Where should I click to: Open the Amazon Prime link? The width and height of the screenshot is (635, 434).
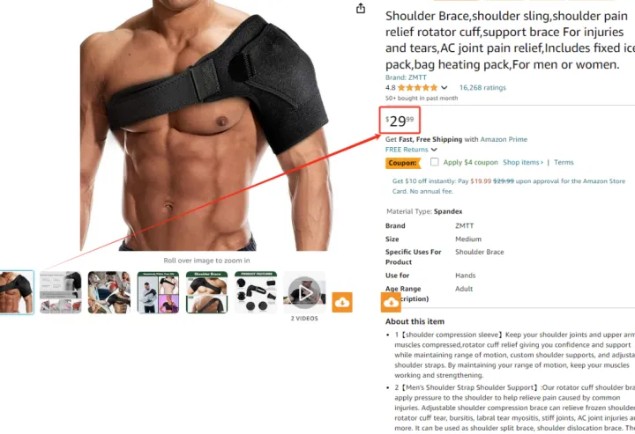[504, 139]
